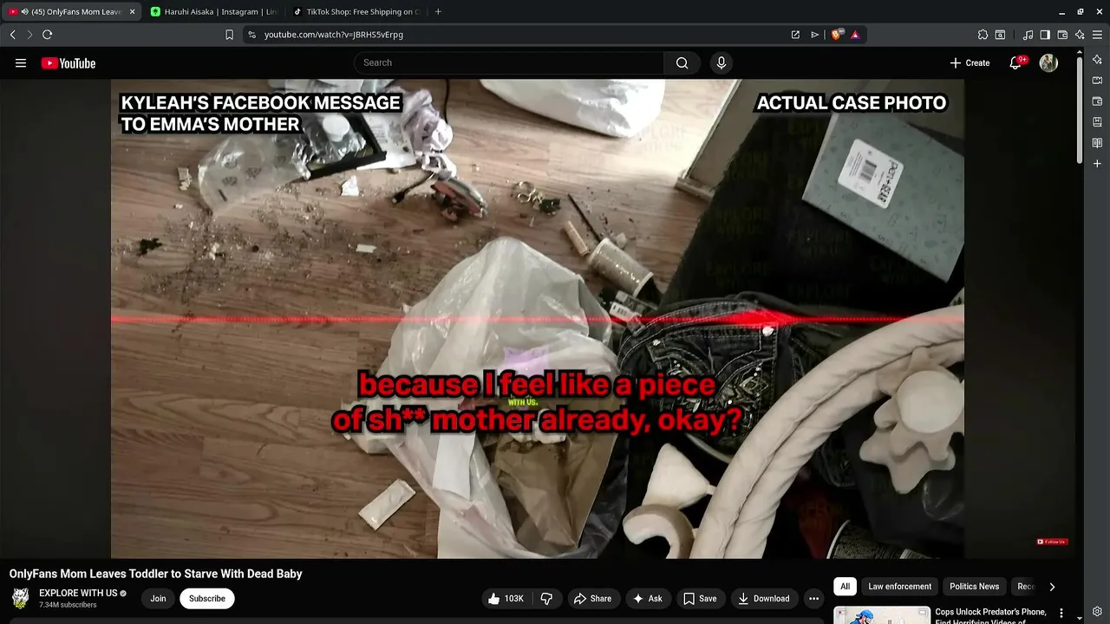Viewport: 1110px width, 624px height.
Task: Open the YouTube hamburger guide menu
Action: [x=21, y=63]
